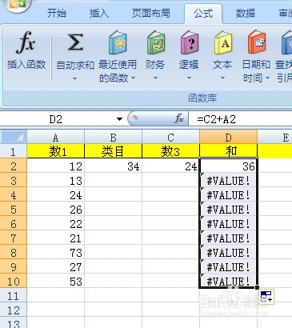Select row 1 header

(14, 151)
